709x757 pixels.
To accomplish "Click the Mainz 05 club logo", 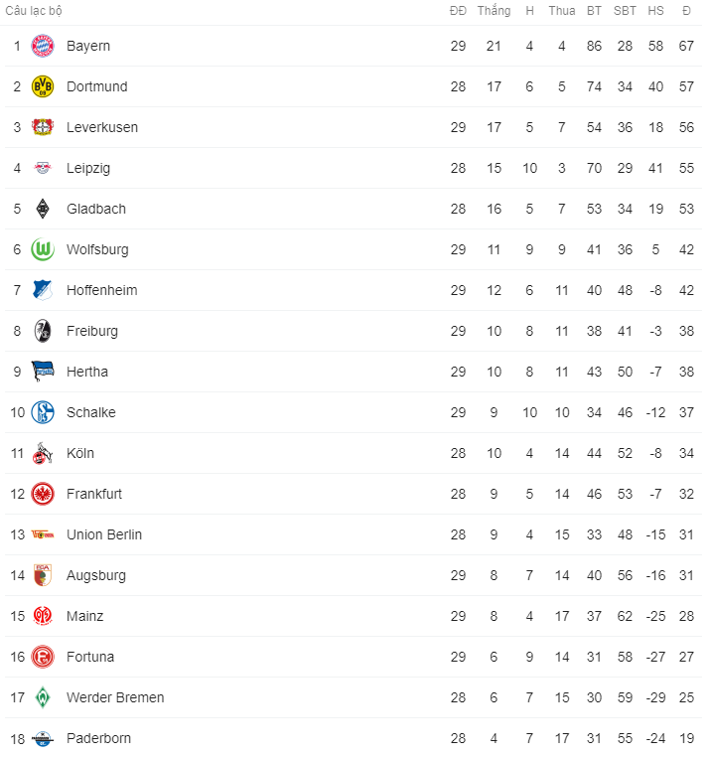I will 43,616.
